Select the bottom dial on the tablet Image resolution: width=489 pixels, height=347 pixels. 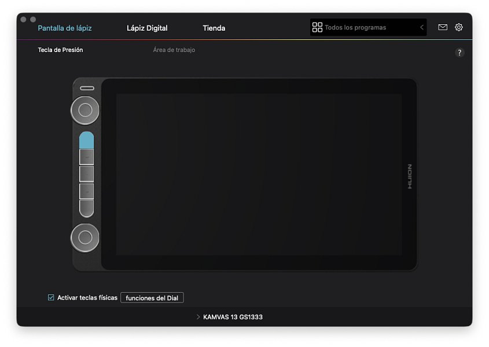[85, 237]
